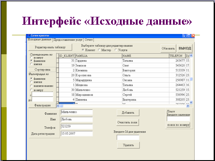Click the Фильтрация button
Viewport: 215px width, 161px height.
(x=42, y=105)
